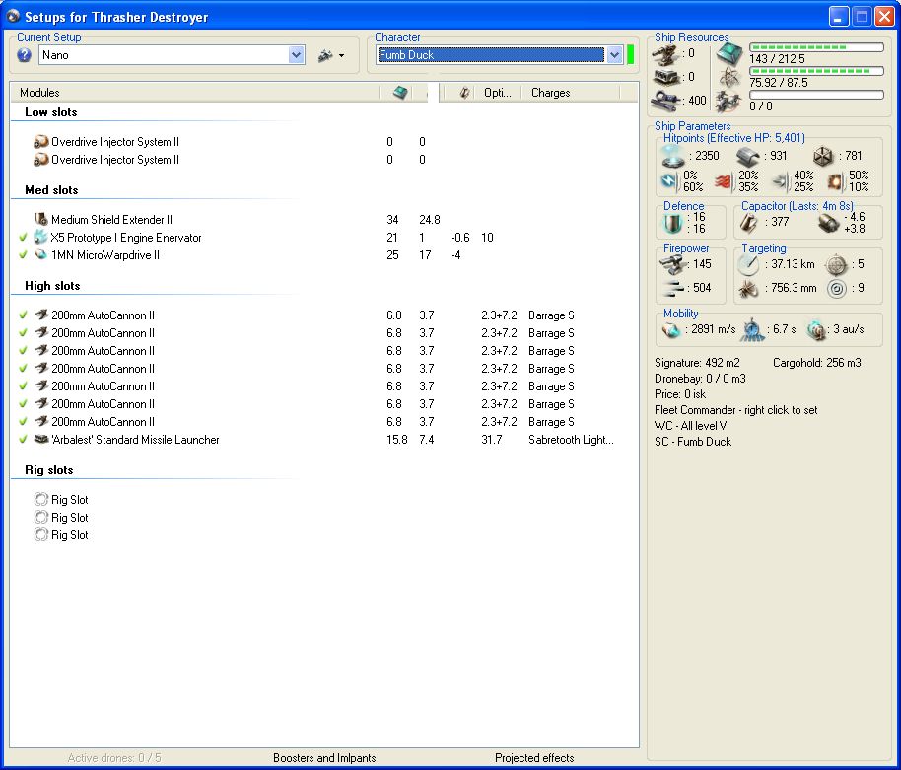The width and height of the screenshot is (901, 770).
Task: Click the align time icon showing 6.7 s
Action: click(x=751, y=330)
